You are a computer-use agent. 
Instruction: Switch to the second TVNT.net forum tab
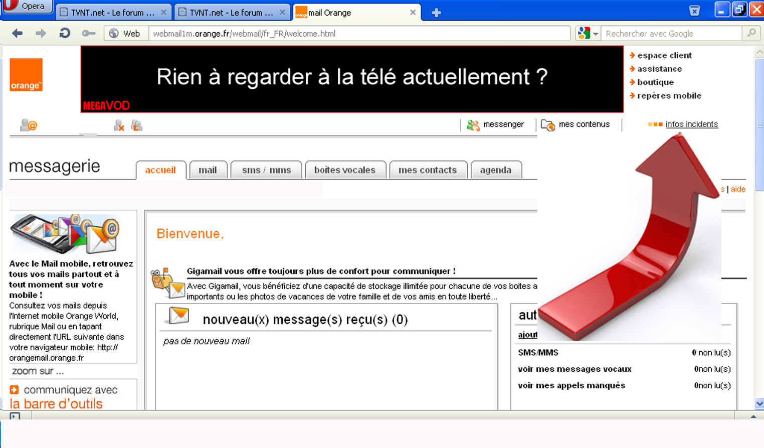tap(231, 13)
